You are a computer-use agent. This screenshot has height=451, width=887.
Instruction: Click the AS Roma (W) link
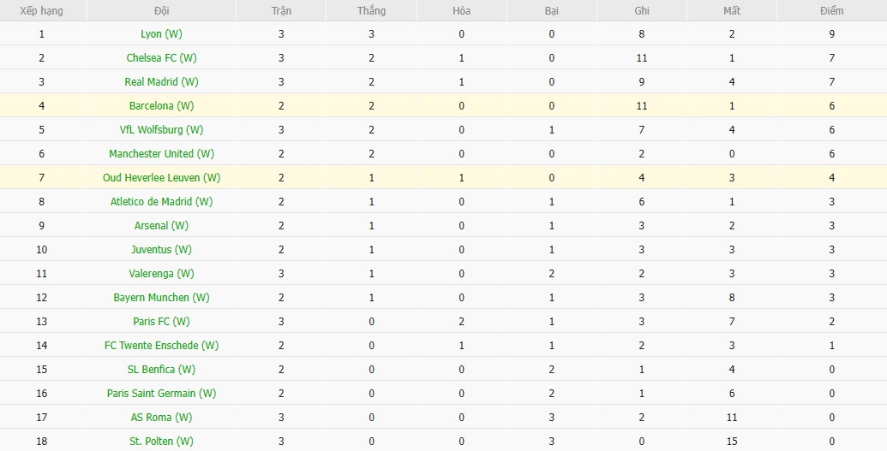161,418
